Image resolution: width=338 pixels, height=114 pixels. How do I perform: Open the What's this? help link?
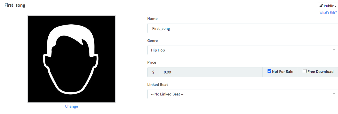click(328, 12)
